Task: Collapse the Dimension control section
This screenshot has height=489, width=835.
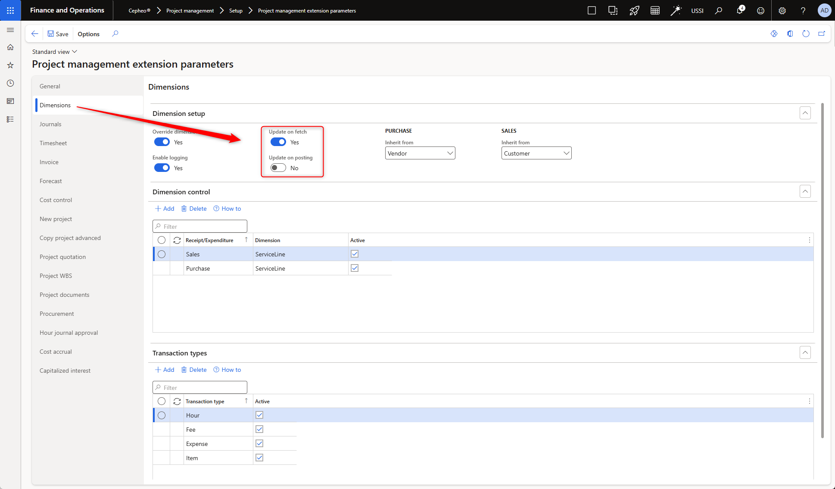Action: pyautogui.click(x=805, y=191)
